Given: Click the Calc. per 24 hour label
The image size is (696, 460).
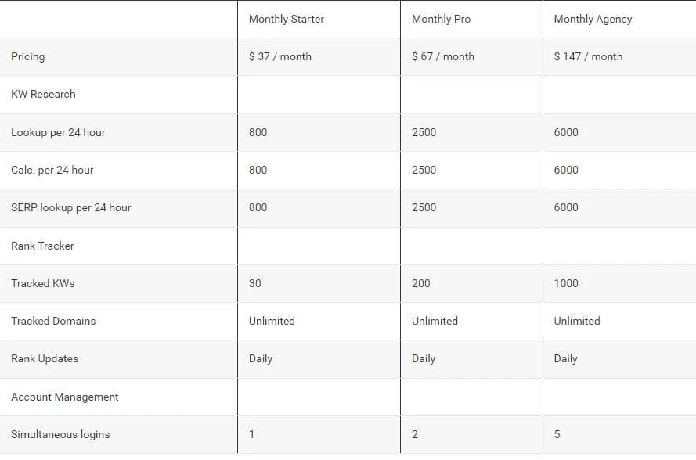Looking at the screenshot, I should pos(52,170).
